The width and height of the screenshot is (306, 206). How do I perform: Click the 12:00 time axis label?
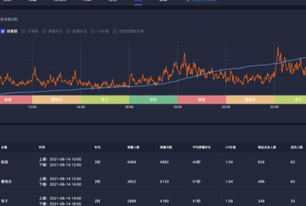point(32,107)
